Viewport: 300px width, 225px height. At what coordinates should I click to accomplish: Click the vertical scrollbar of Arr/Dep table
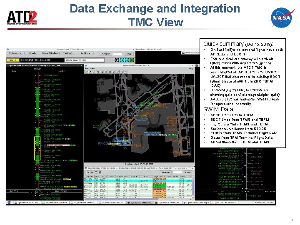193,188
